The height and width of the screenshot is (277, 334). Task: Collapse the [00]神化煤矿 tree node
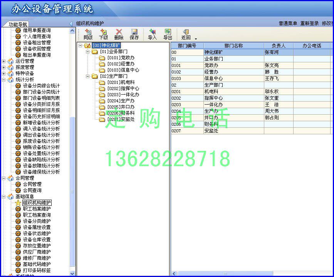pos(80,45)
